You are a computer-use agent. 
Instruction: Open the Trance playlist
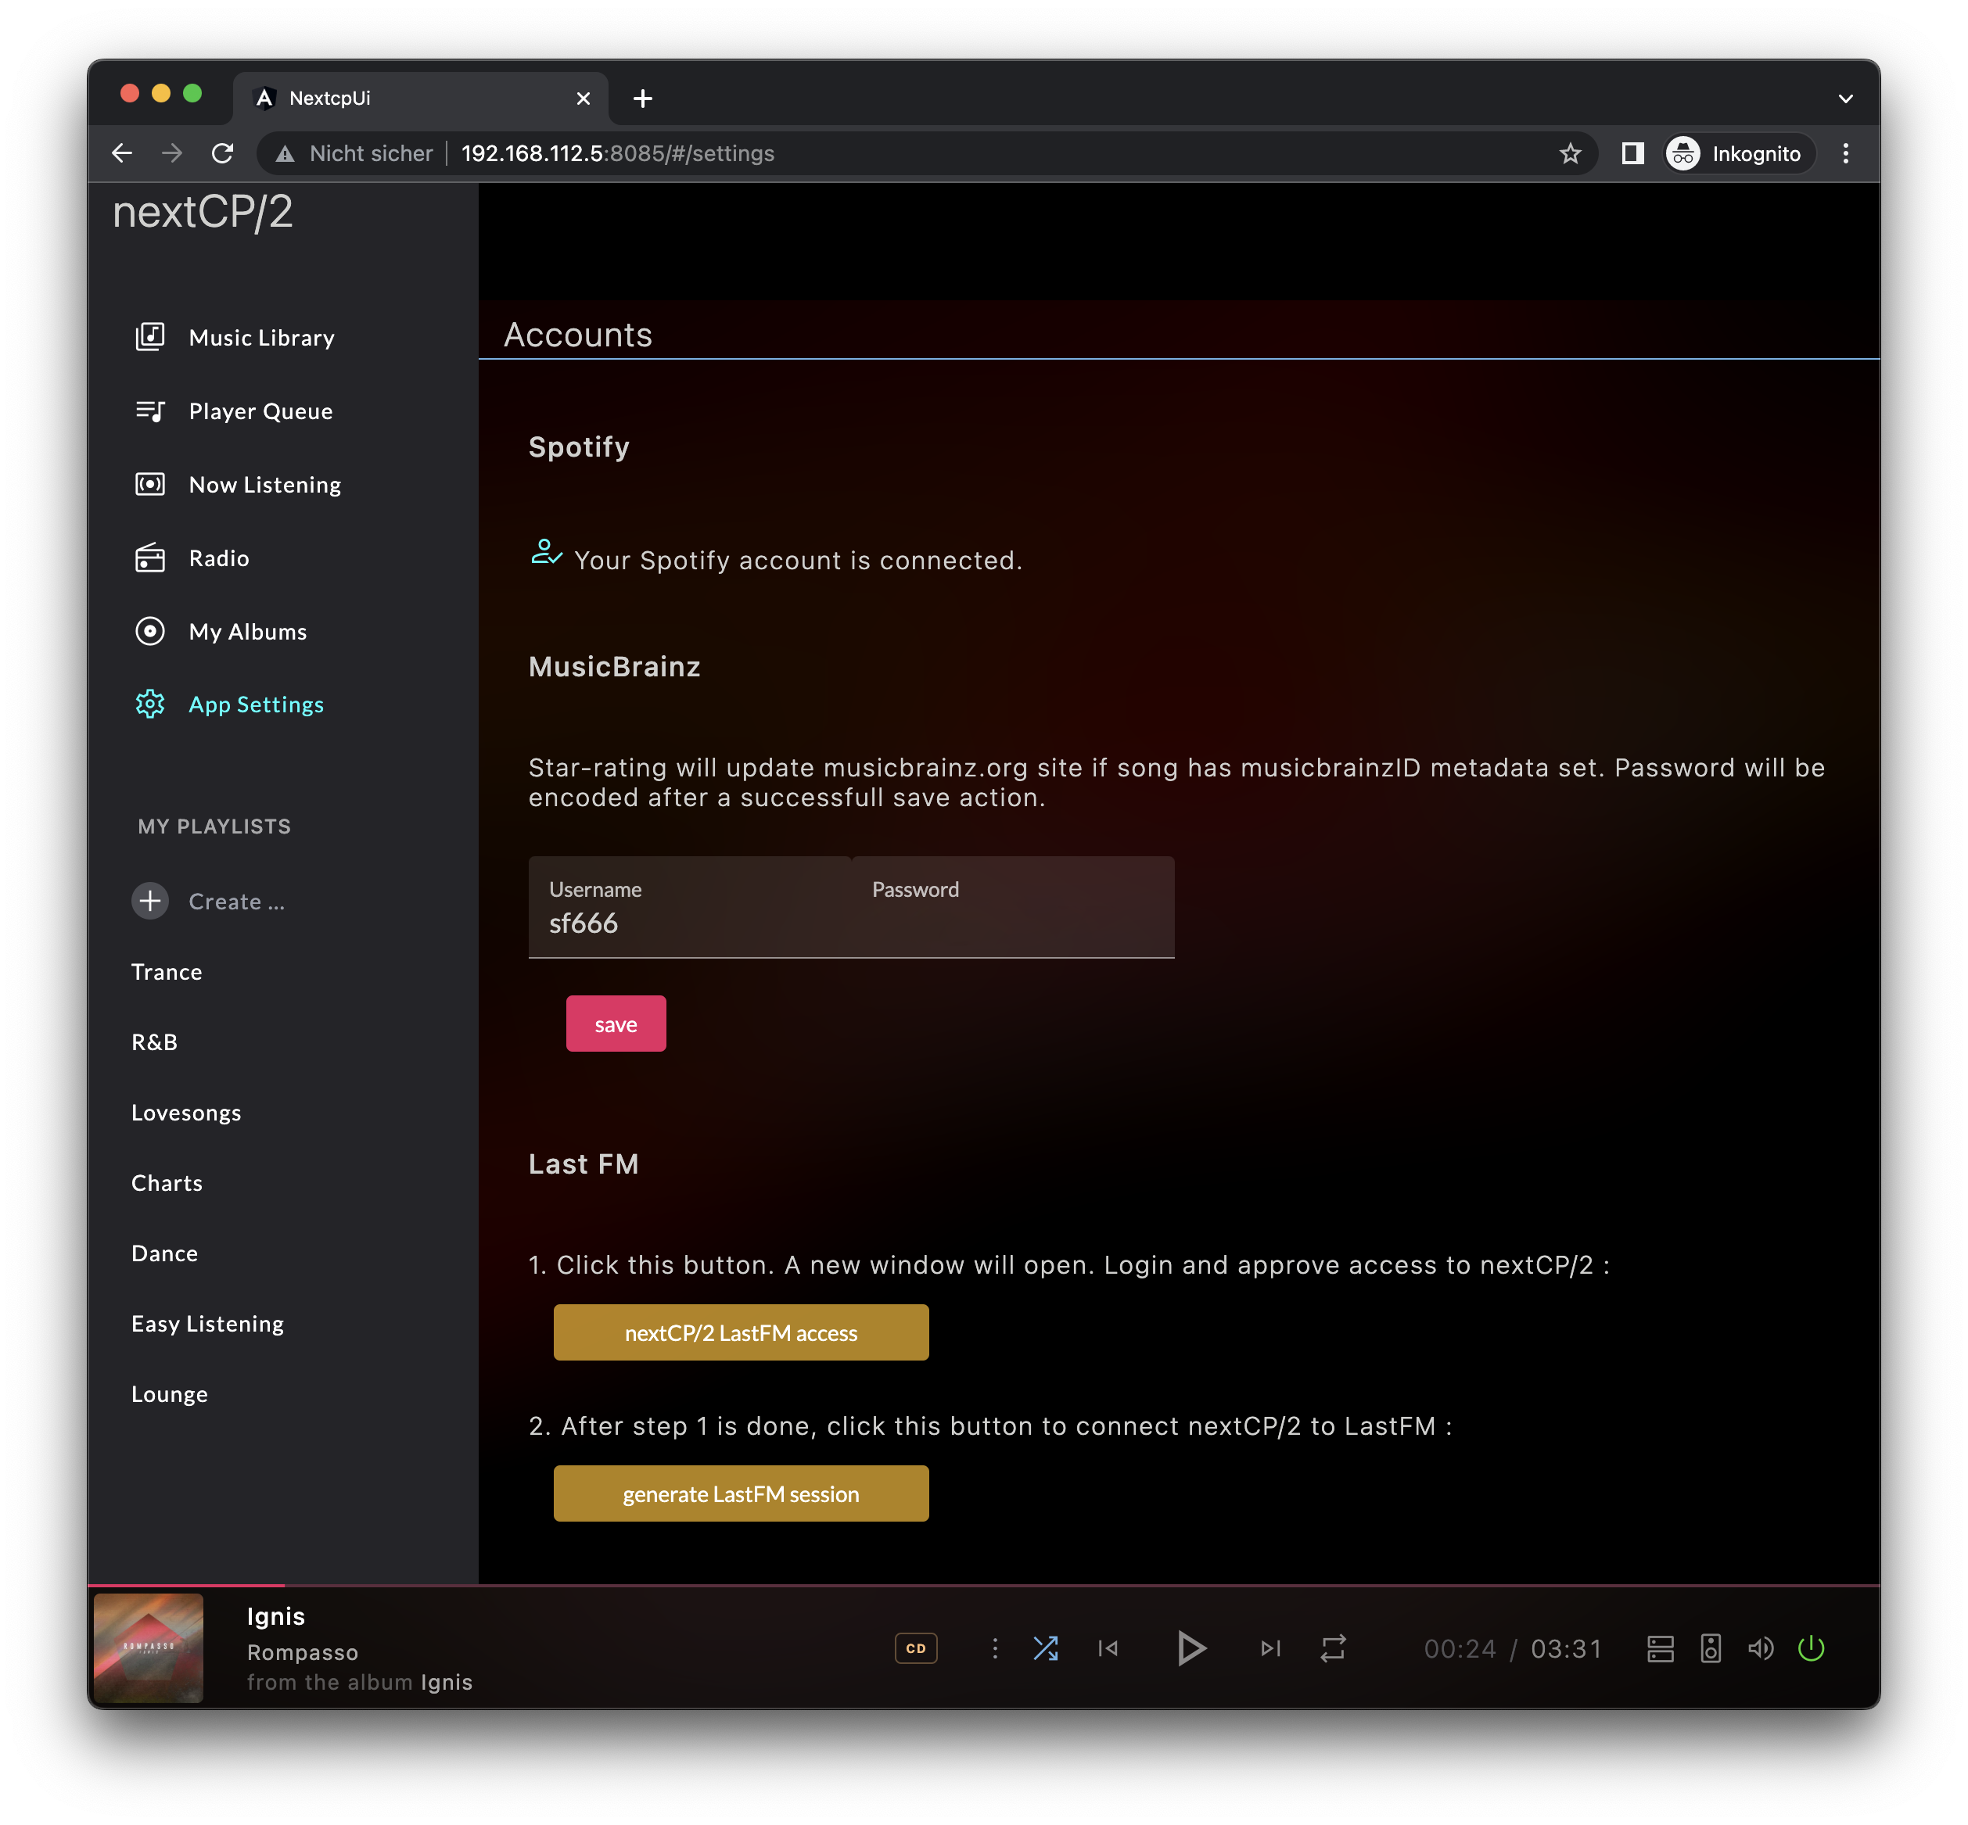point(167,972)
